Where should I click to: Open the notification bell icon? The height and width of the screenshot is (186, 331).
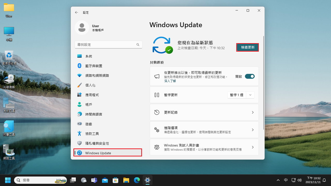(324, 180)
